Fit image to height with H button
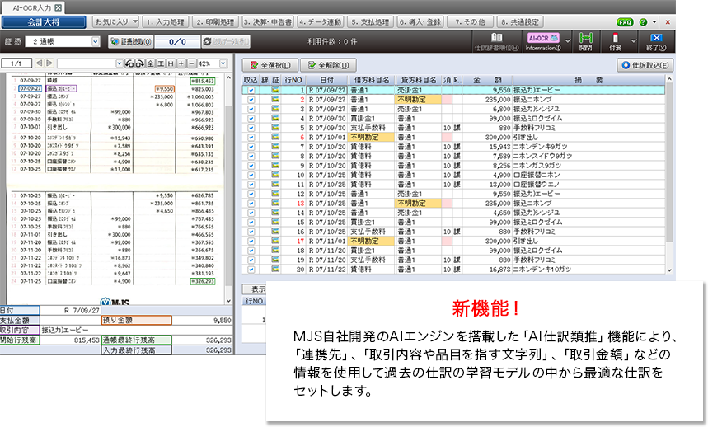Viewport: 708px width, 427px height. point(171,63)
